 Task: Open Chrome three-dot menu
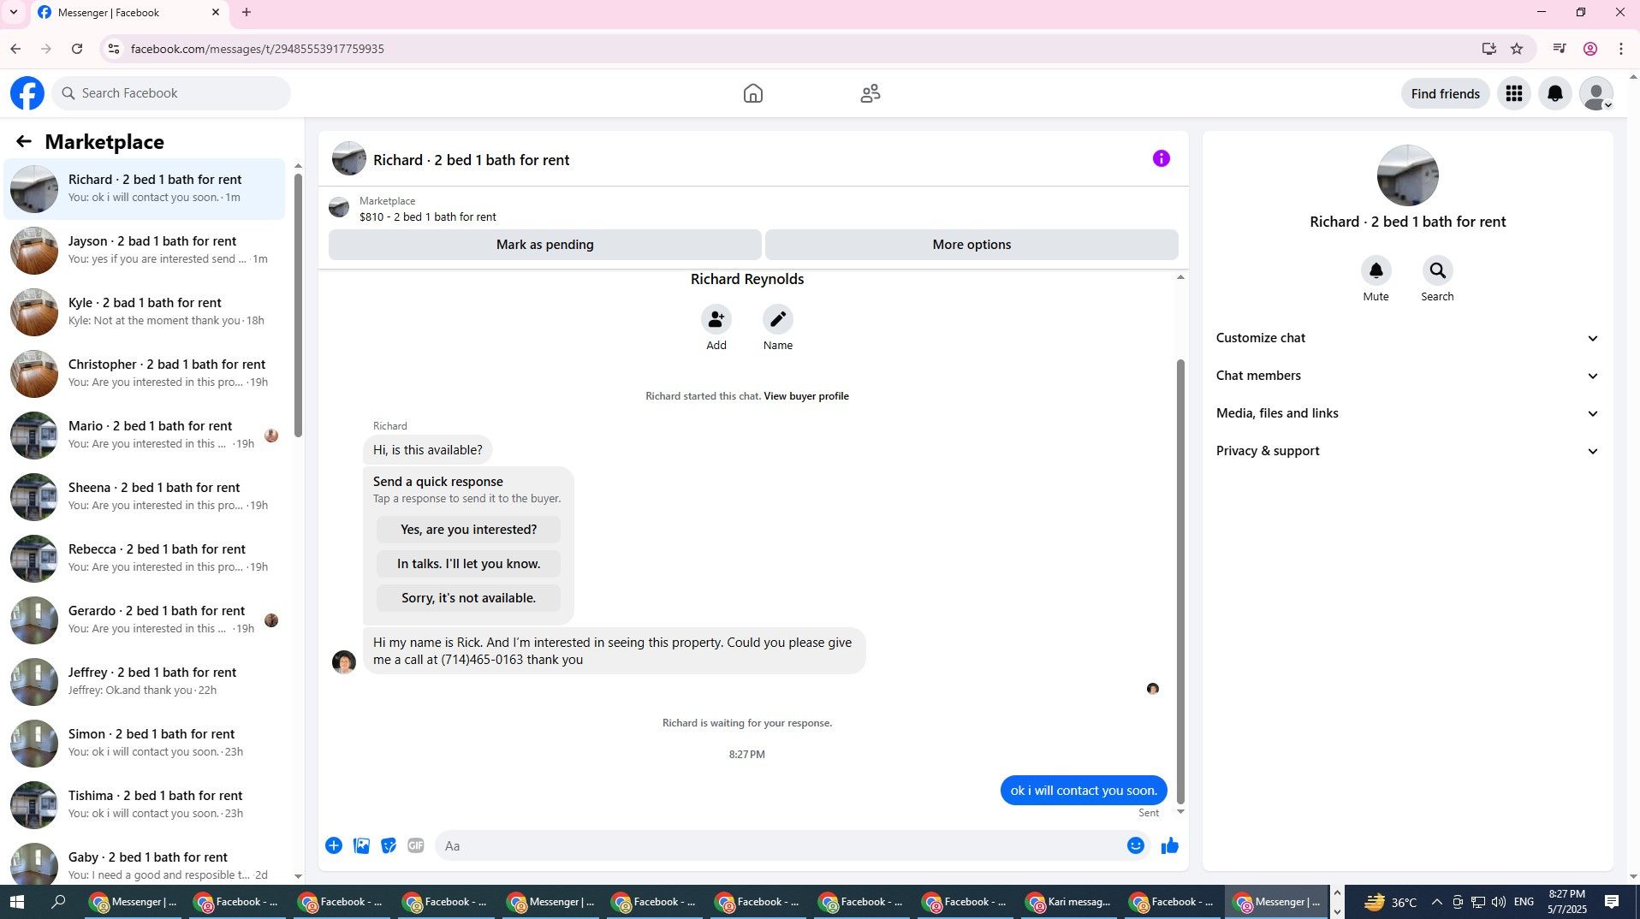pyautogui.click(x=1620, y=49)
